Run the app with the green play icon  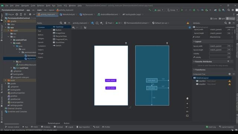(x=182, y=10)
